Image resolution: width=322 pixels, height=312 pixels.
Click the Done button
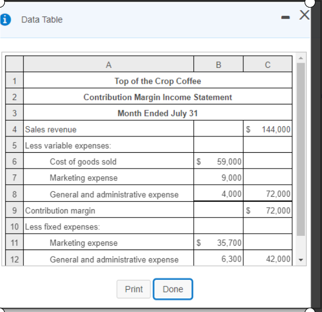tap(173, 289)
